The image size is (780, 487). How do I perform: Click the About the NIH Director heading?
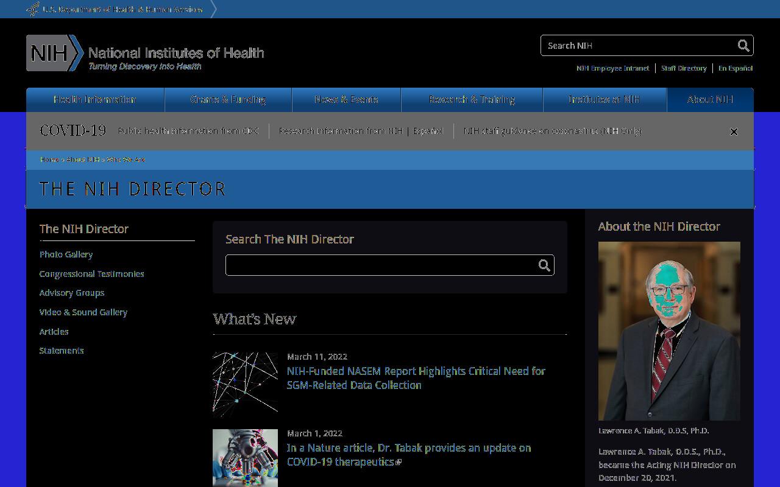(659, 226)
